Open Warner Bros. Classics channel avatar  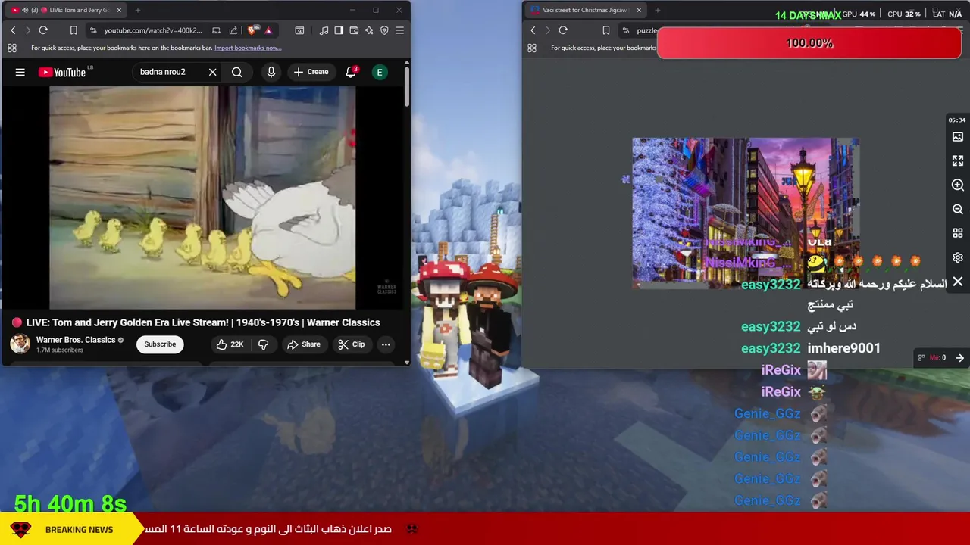[20, 344]
